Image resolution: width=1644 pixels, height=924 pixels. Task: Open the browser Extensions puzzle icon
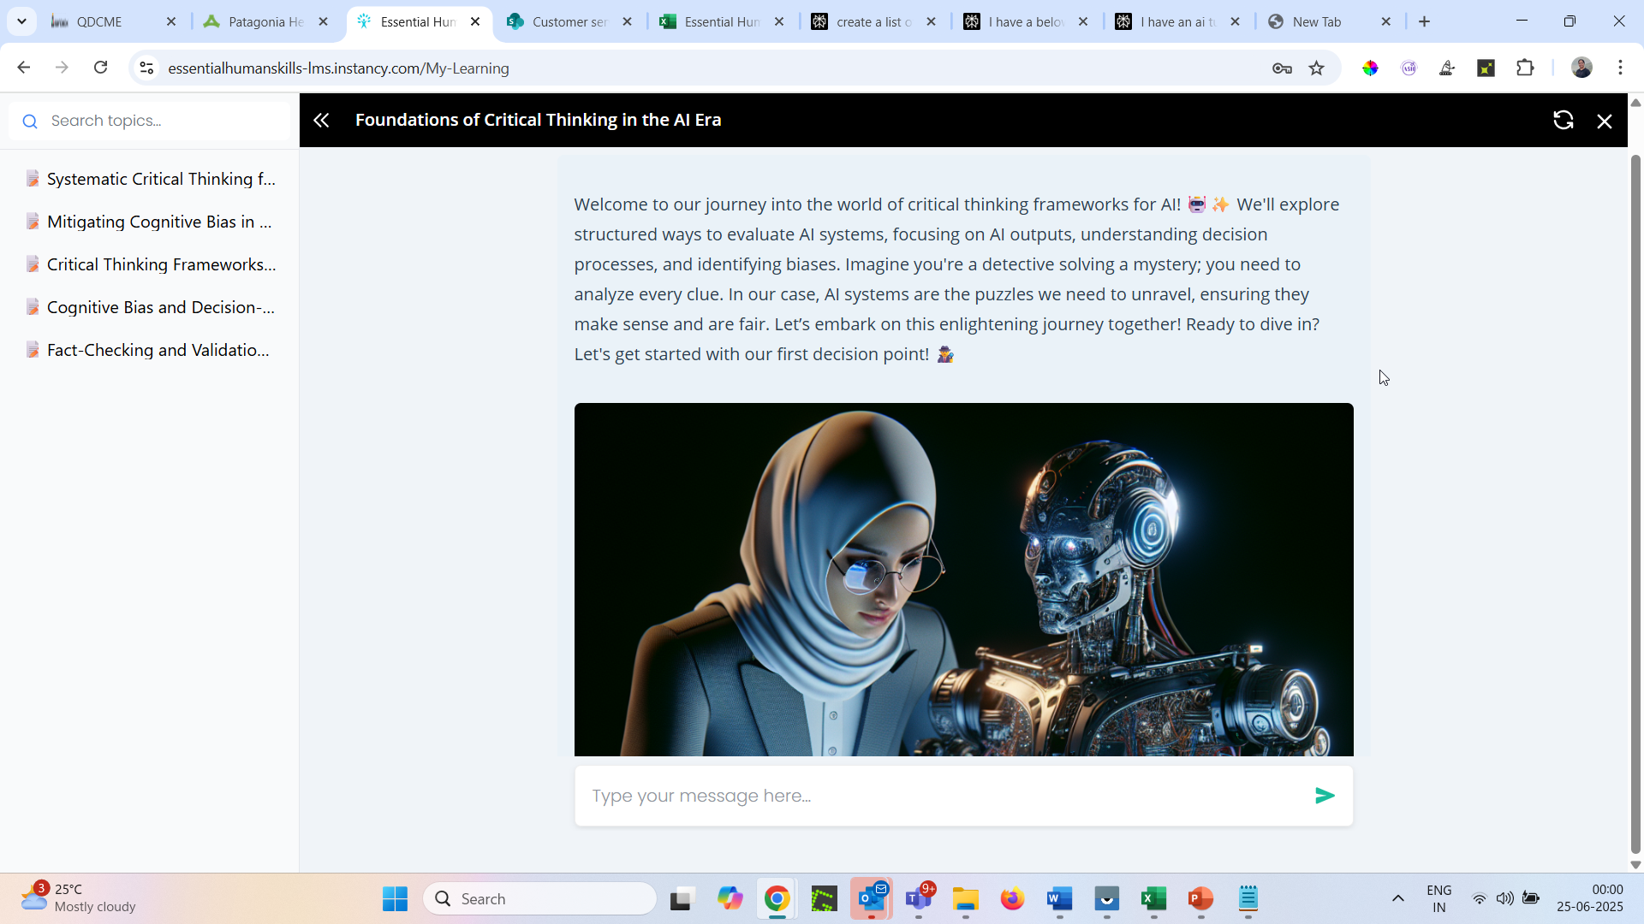tap(1525, 68)
